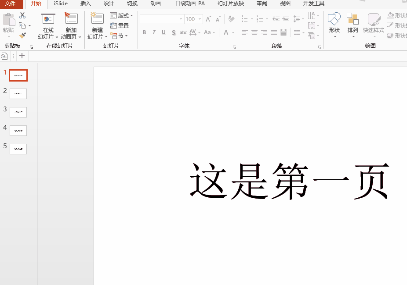Select slide 3 thumbnail in the panel
Viewport: 407px width, 285px height.
[x=18, y=112]
